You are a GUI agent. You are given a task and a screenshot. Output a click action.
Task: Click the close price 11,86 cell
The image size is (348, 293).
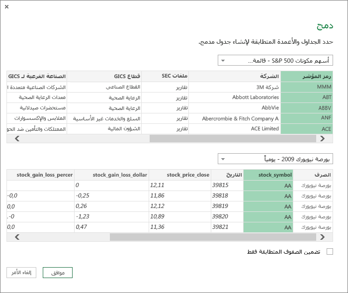click(180, 195)
